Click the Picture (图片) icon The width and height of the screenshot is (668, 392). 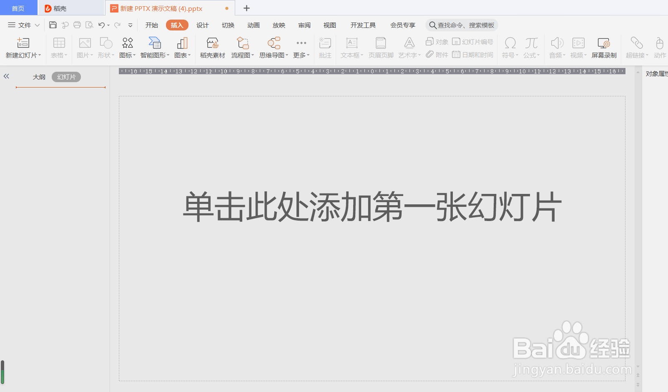(x=85, y=43)
